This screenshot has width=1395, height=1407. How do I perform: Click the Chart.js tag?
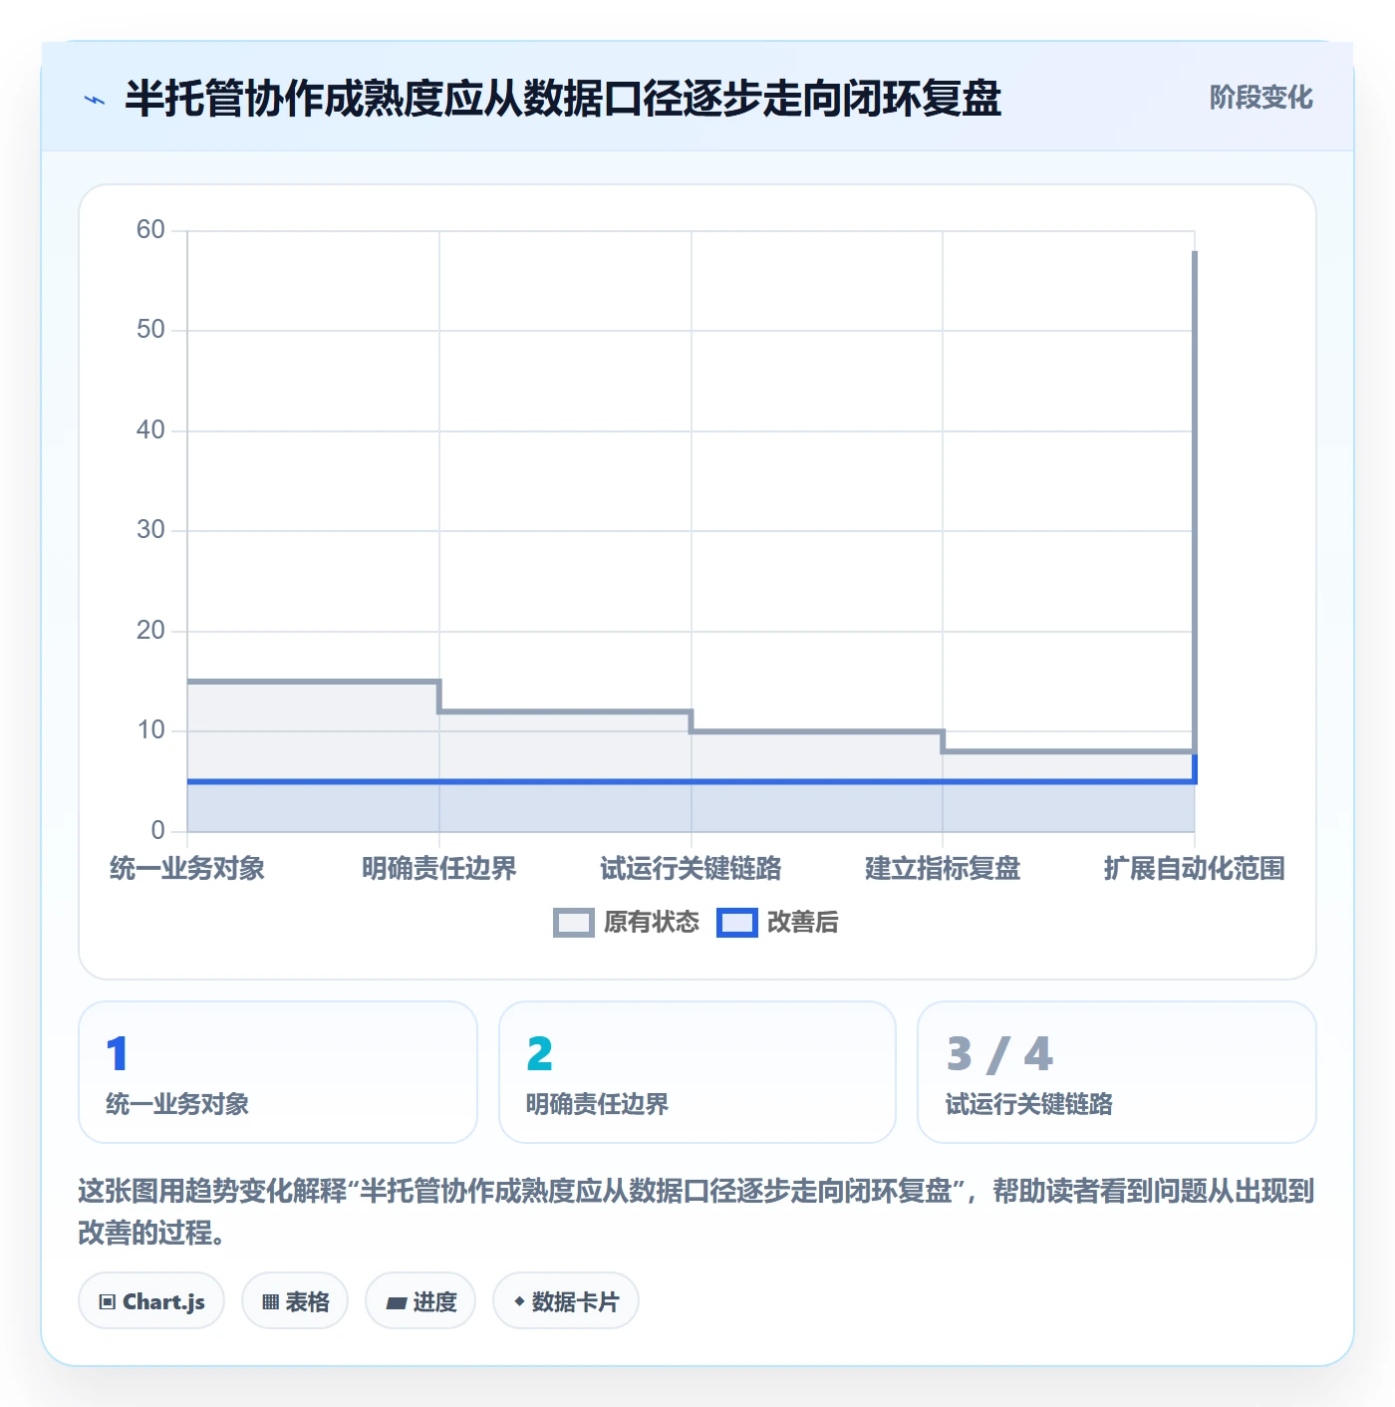151,1301
